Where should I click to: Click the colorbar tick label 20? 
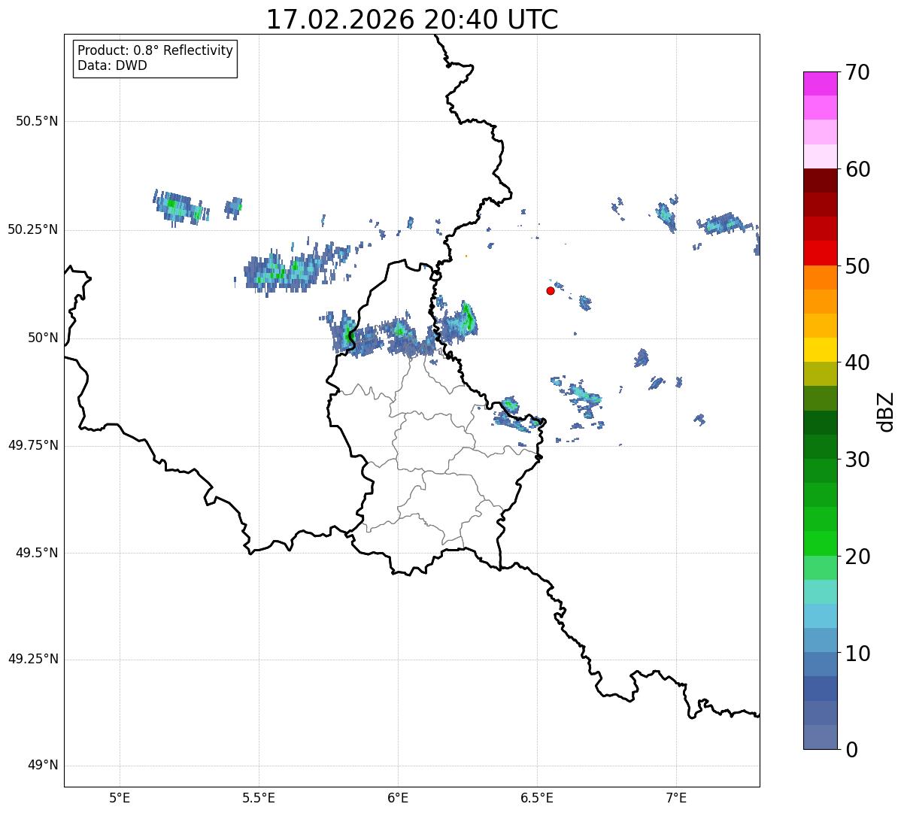(x=857, y=557)
